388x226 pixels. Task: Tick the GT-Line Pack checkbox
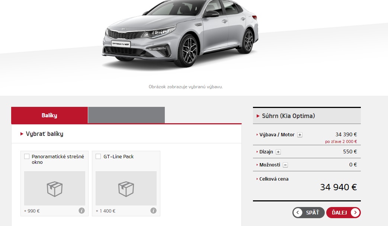point(98,156)
